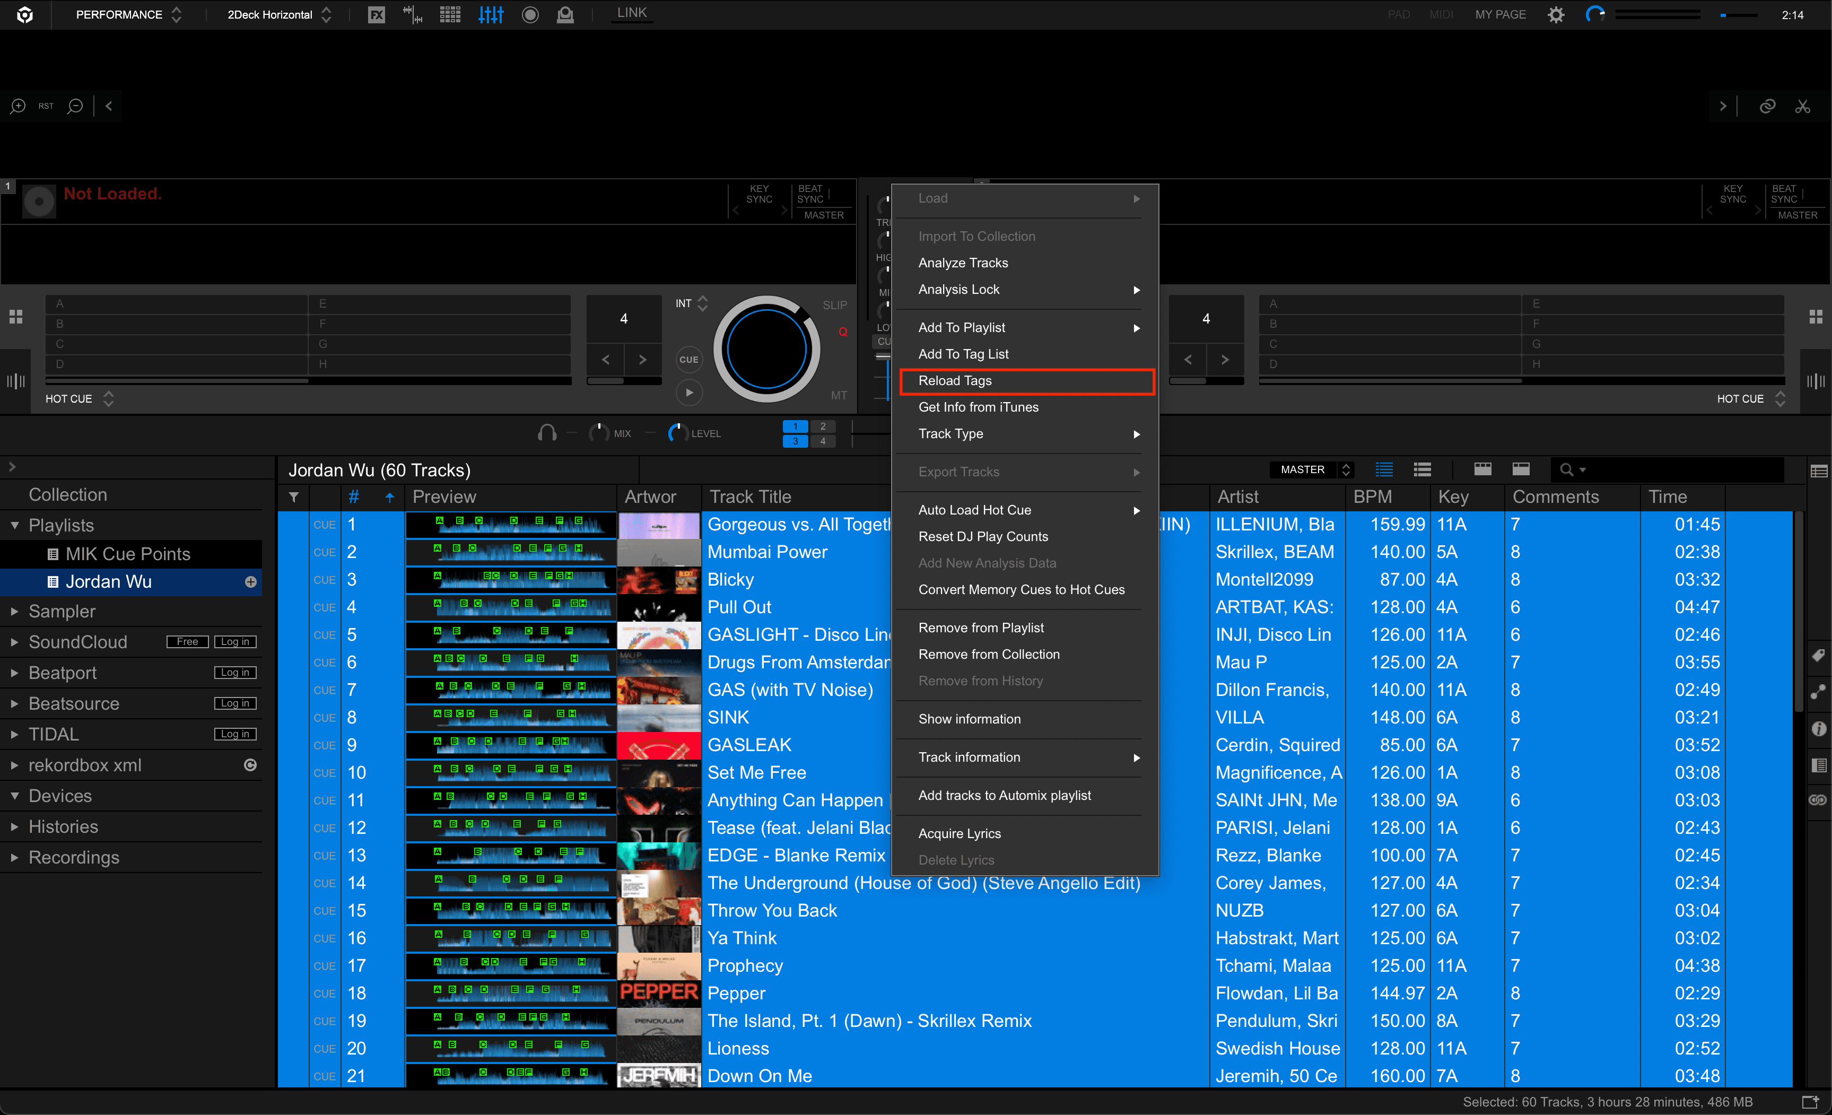Toggle headphone cue channel 2
The image size is (1832, 1115).
click(823, 426)
